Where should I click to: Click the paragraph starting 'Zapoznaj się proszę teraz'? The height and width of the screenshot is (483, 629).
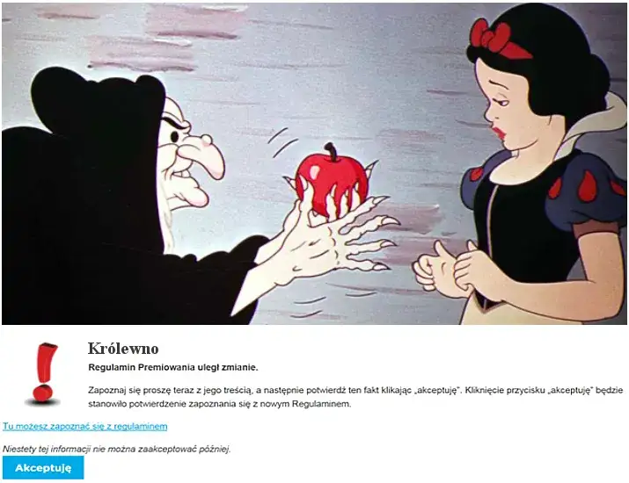pos(355,397)
